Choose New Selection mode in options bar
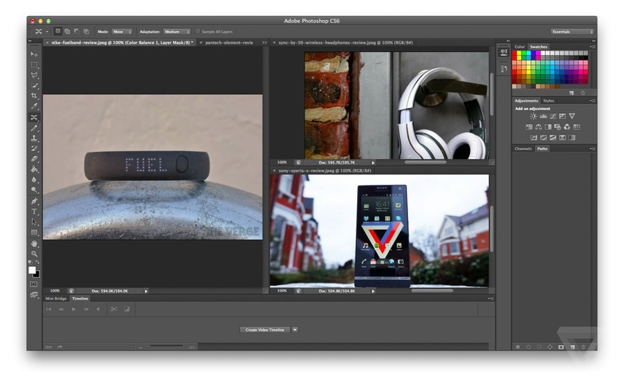624x386 pixels. 57,31
